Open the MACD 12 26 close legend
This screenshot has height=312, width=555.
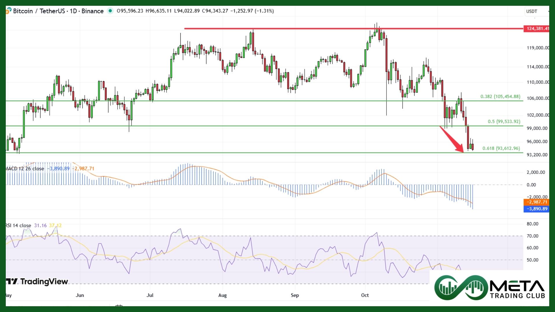[x=25, y=169]
